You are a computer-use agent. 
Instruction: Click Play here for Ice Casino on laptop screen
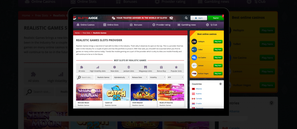tap(218, 57)
